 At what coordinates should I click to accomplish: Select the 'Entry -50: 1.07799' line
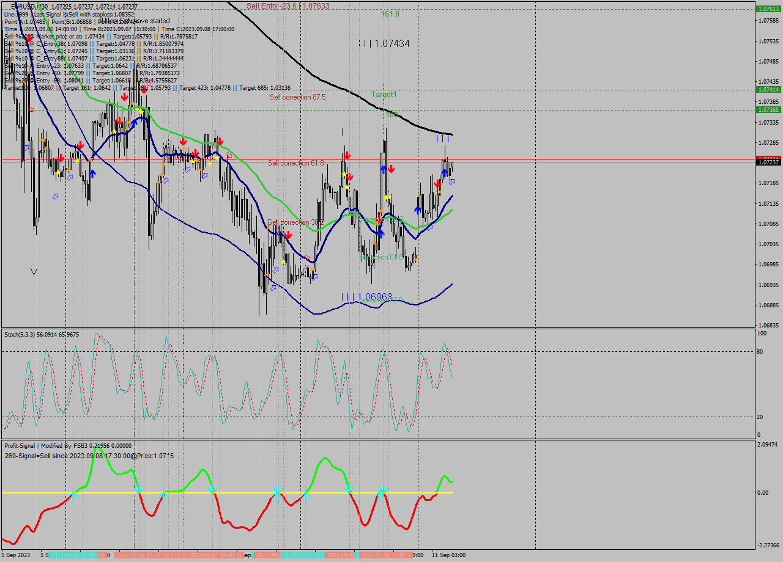pos(60,73)
